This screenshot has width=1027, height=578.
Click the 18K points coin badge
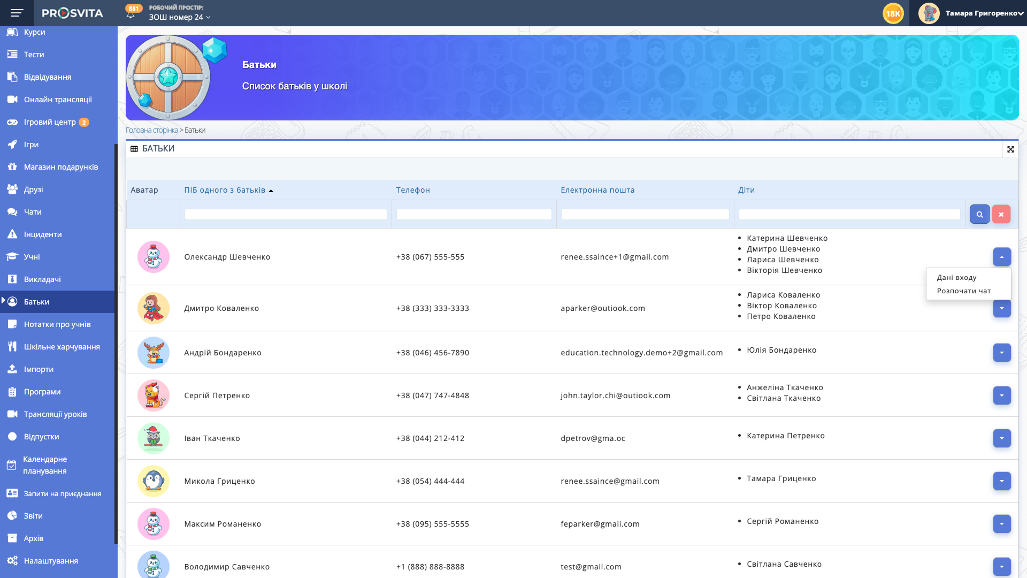click(893, 13)
